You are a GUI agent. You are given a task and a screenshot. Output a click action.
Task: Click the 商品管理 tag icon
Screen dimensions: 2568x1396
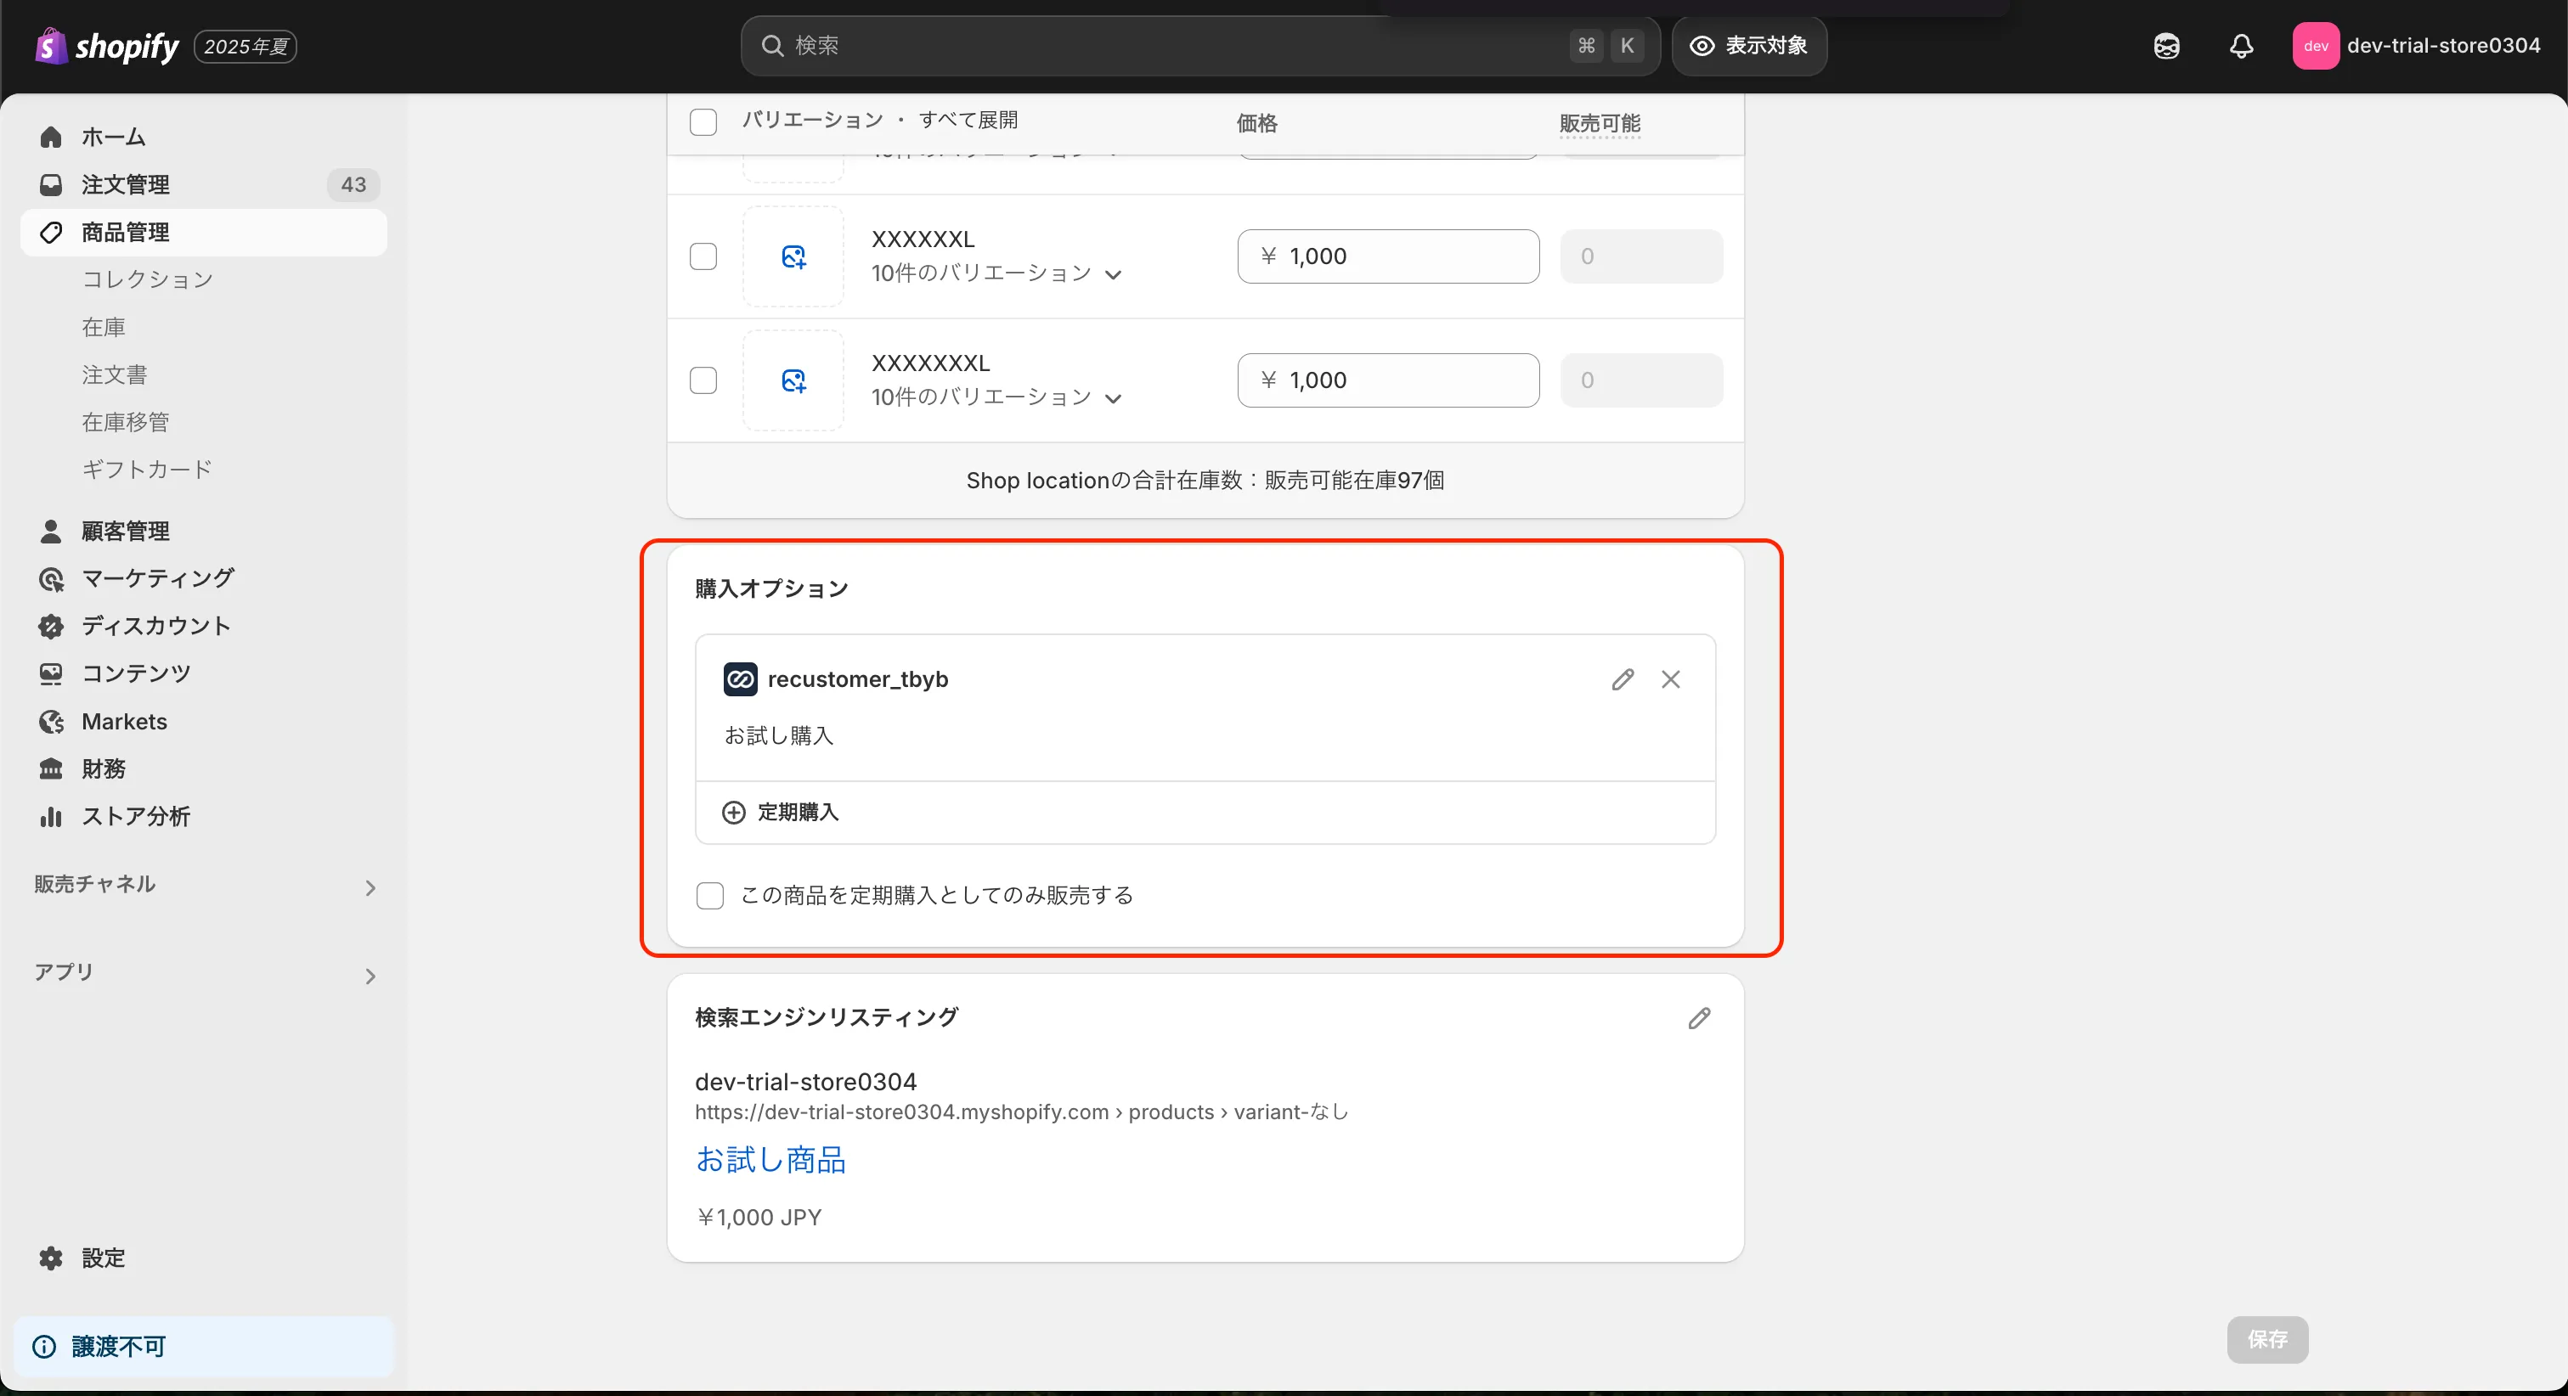tap(51, 232)
